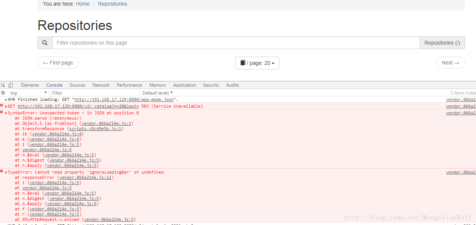Expand the GET 503 error entry
Viewport: 476px width, 225px height.
[6, 106]
